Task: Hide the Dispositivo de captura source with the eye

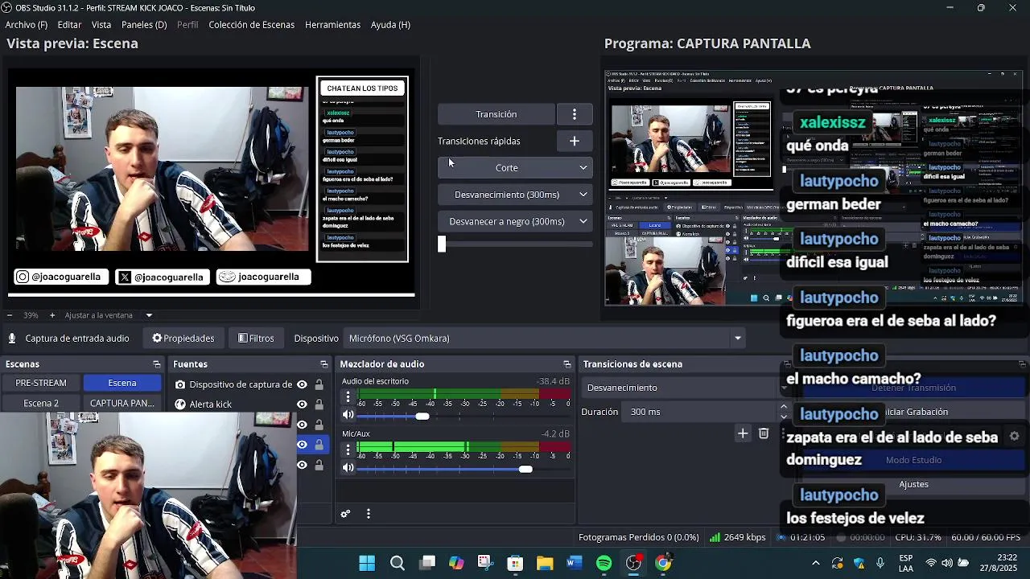Action: click(302, 384)
